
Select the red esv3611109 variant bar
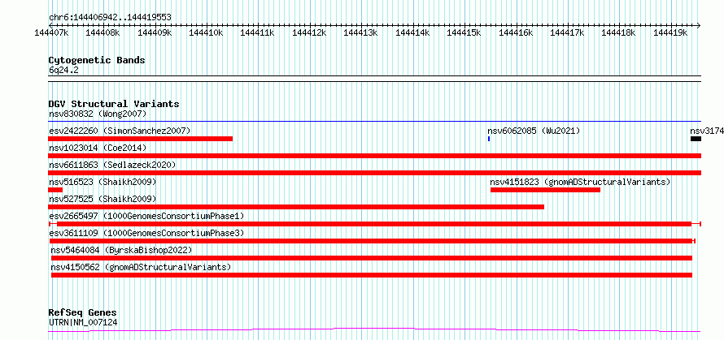(372, 241)
